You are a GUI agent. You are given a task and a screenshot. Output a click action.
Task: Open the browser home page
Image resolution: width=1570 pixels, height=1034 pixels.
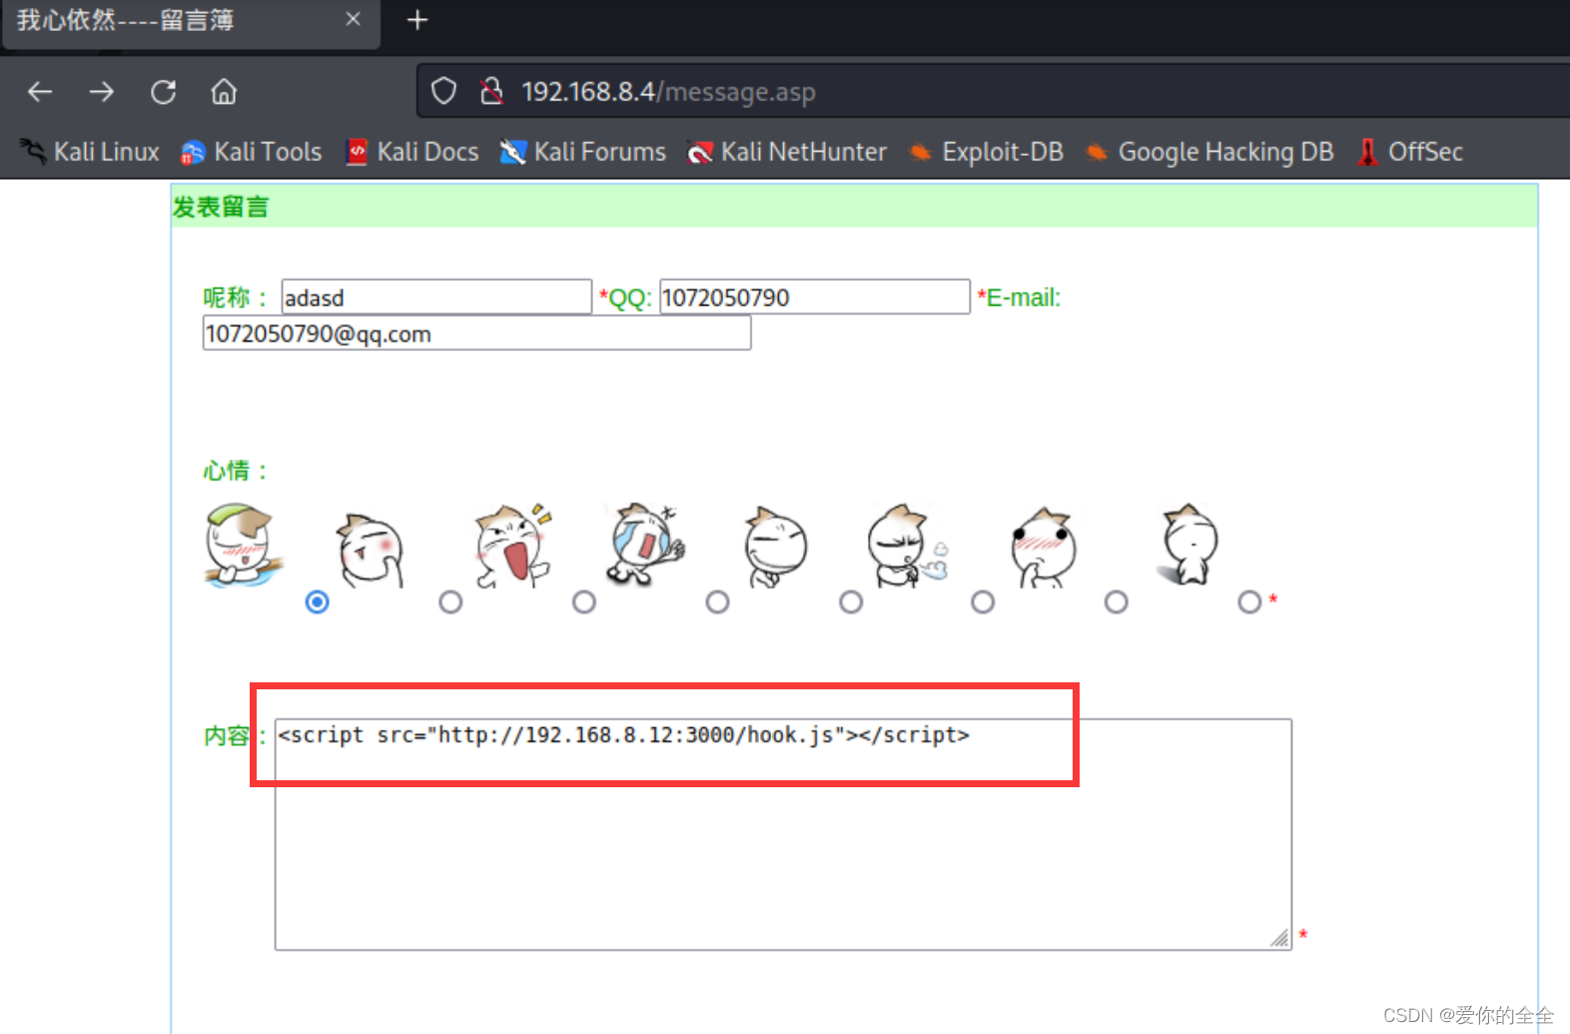224,92
